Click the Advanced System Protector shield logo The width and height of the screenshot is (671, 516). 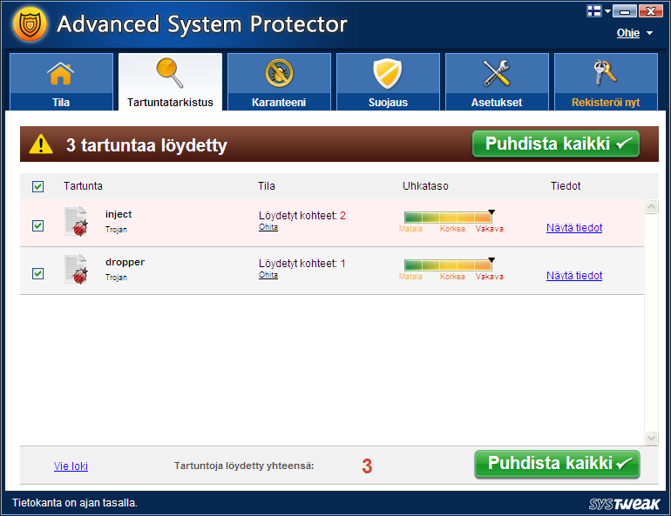click(x=30, y=23)
